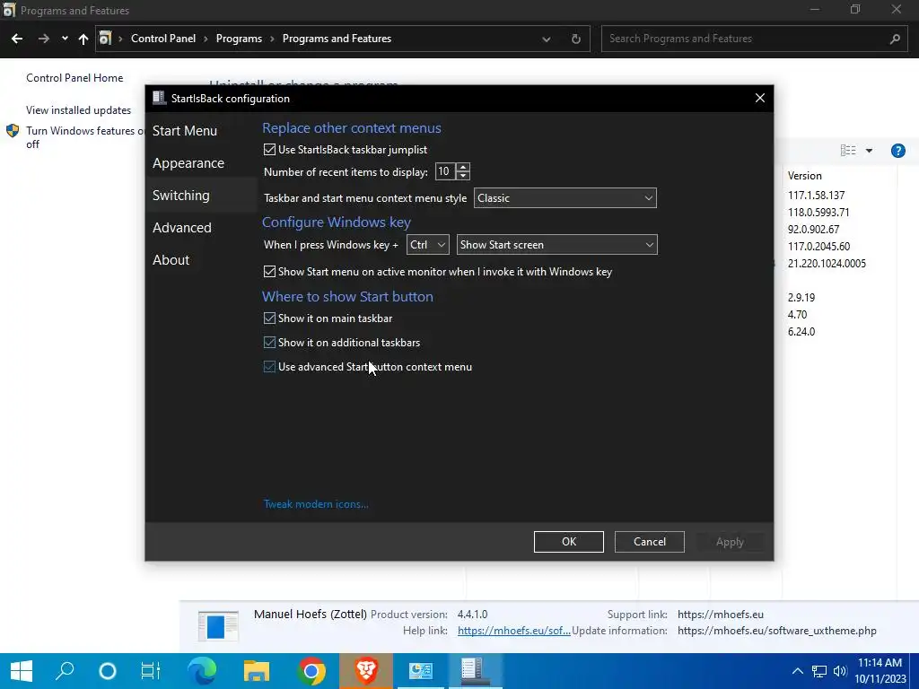Screen dimensions: 919x689
Task: Open the Ctrl modifier key dropdown
Action: point(428,245)
